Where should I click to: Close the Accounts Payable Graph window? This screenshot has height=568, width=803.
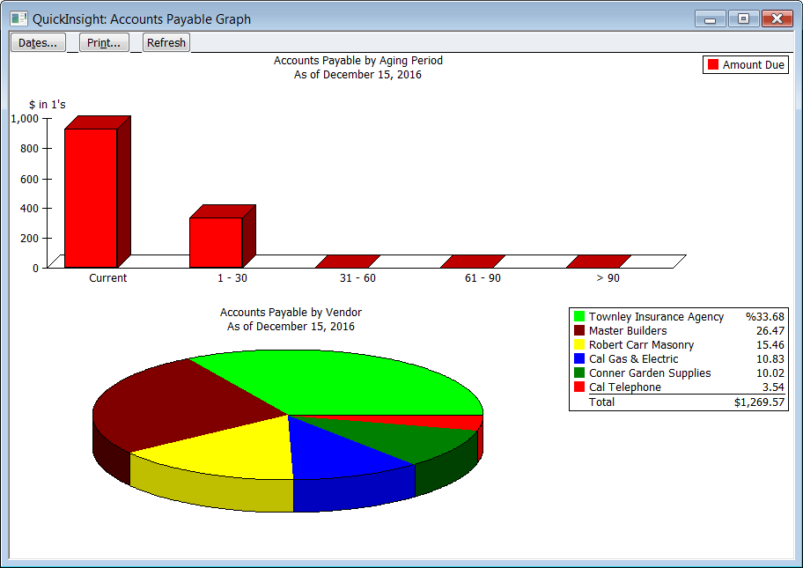777,18
